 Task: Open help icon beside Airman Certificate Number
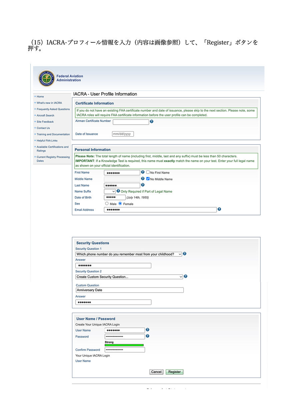tap(152, 122)
